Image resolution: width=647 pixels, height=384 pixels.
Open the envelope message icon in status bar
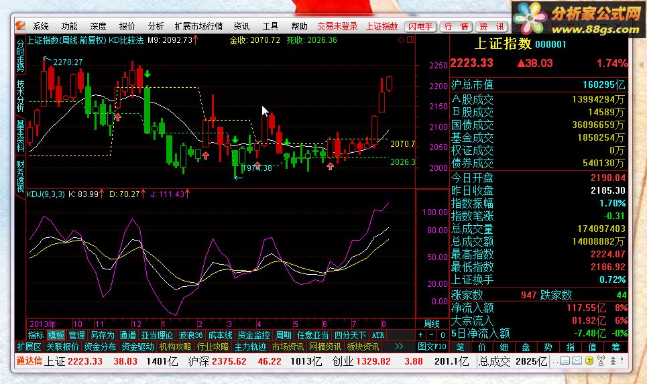tap(577, 361)
